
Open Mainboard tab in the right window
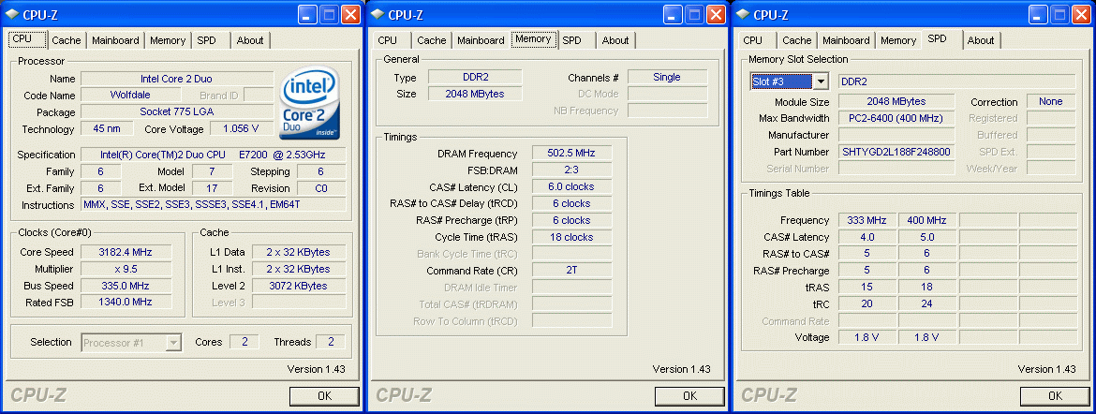point(847,40)
